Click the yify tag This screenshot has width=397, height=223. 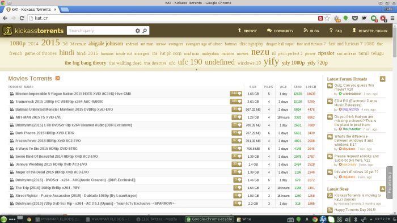coord(271,62)
